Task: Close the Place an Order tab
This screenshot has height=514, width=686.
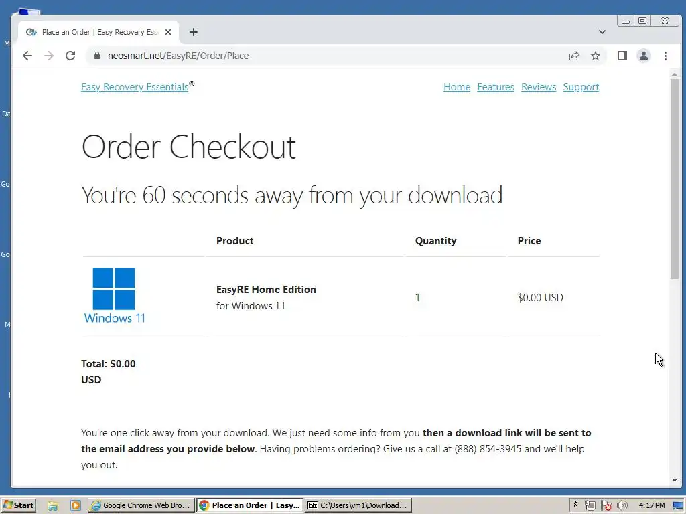Action: pos(168,32)
